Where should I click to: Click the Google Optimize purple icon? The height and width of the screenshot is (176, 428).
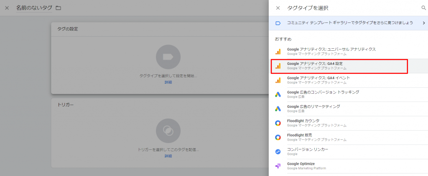point(278,166)
